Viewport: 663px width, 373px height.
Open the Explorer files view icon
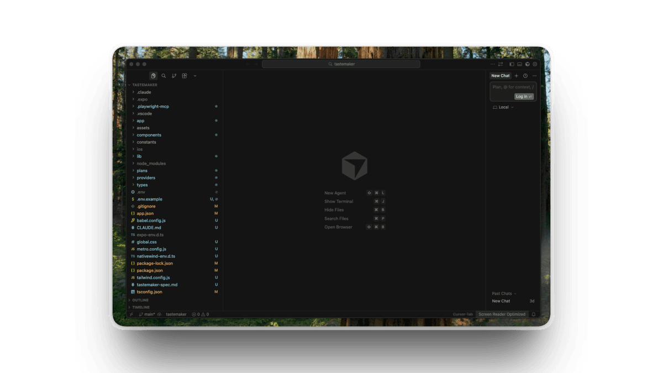[153, 76]
